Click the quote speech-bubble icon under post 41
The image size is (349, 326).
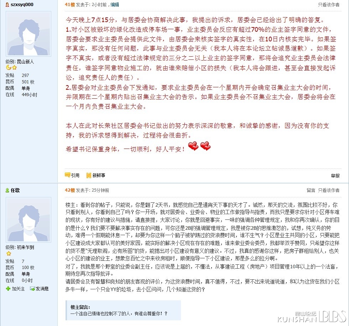[x=67, y=175]
